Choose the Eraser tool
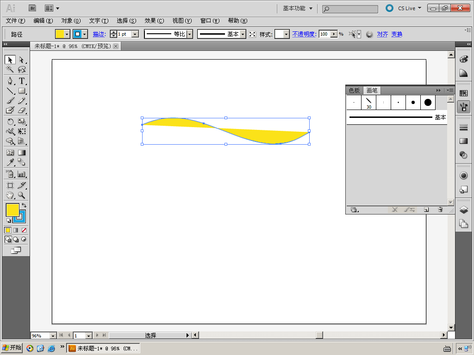474x355 pixels. click(21, 110)
